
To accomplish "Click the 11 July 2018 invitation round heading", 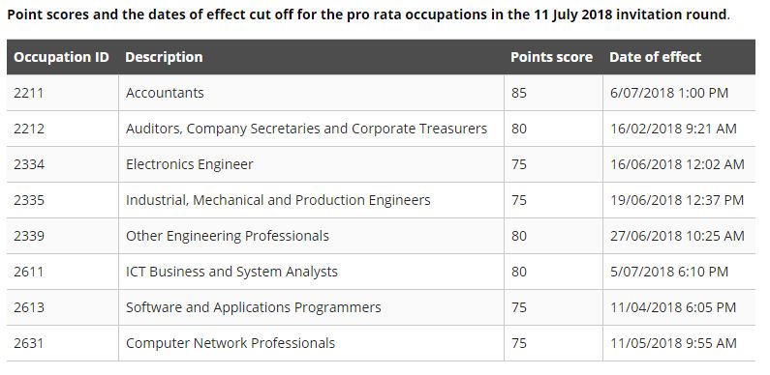I will (x=368, y=14).
